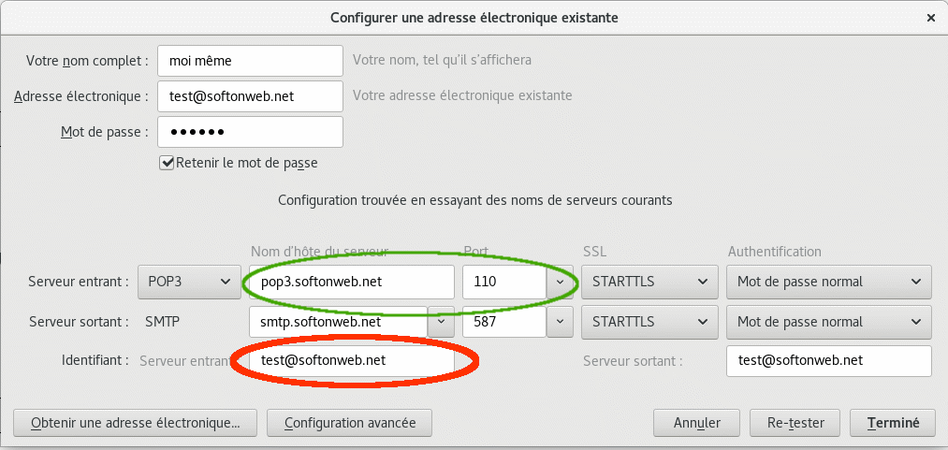Open the POP3 protocol dropdown

tap(188, 282)
